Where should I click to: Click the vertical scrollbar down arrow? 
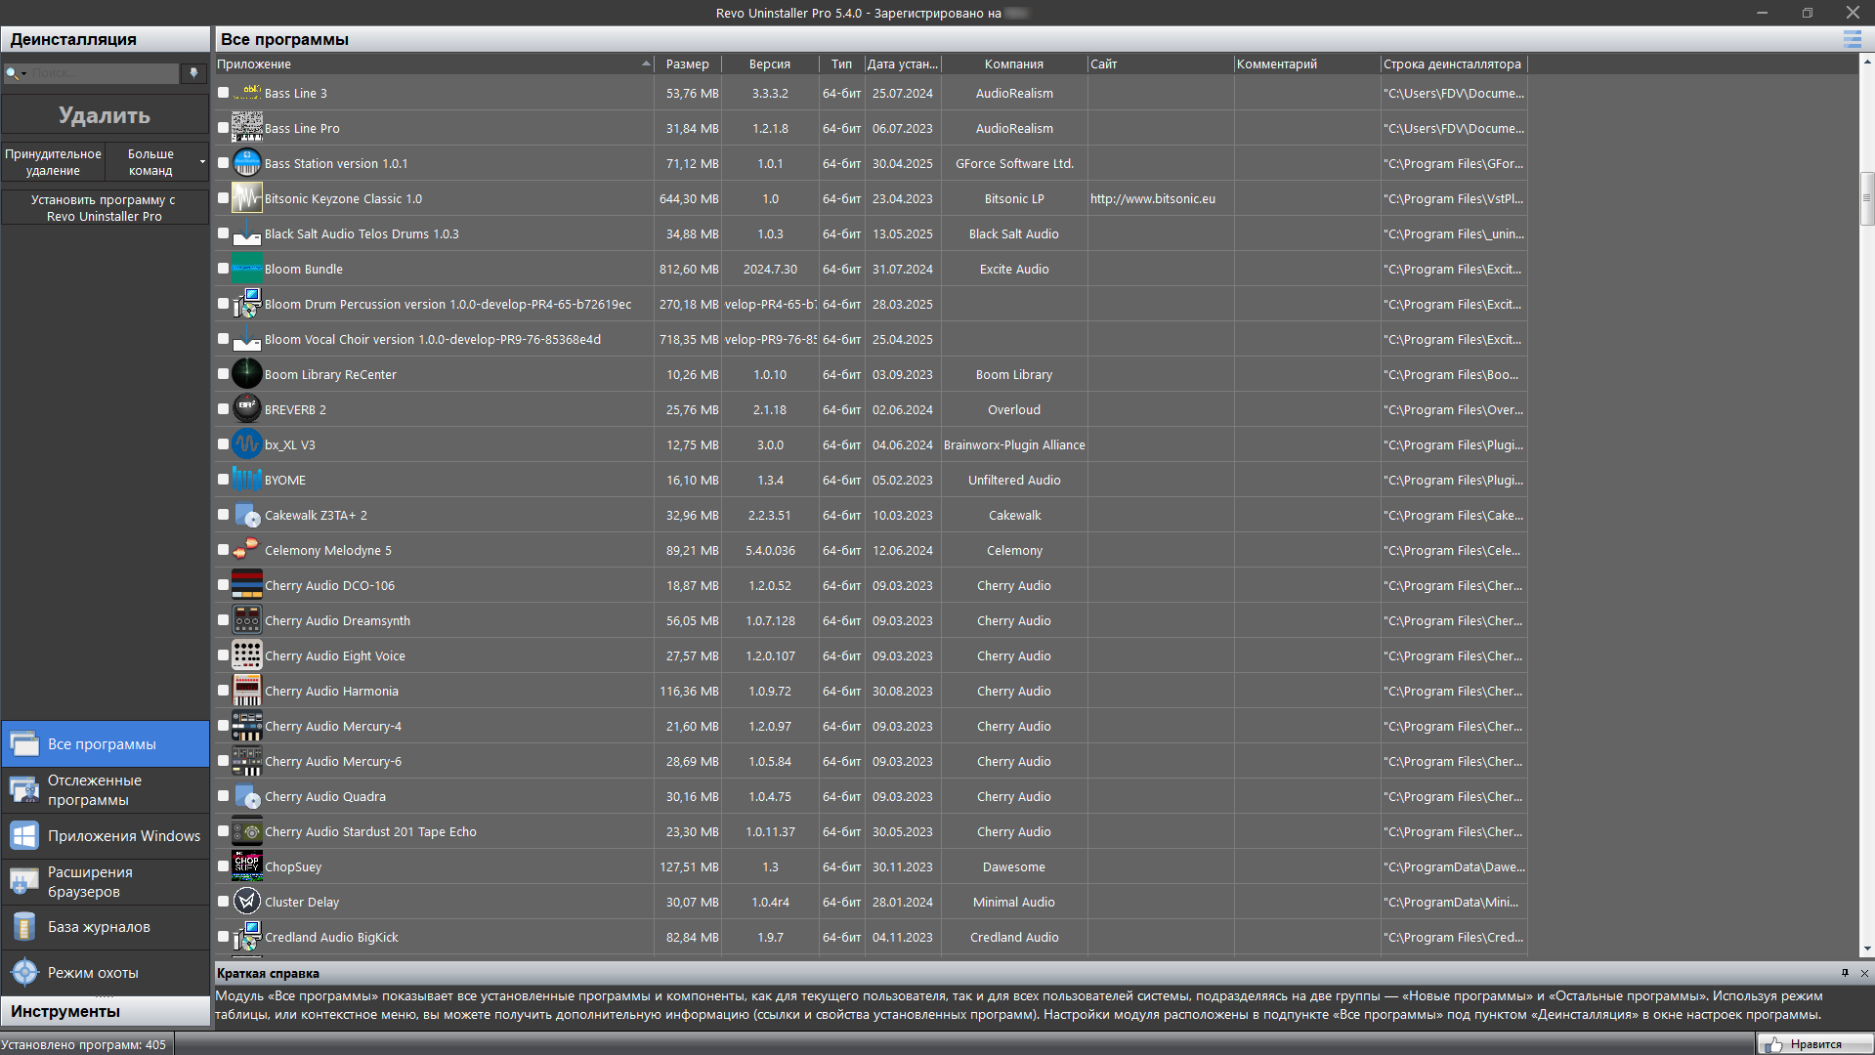[1867, 949]
